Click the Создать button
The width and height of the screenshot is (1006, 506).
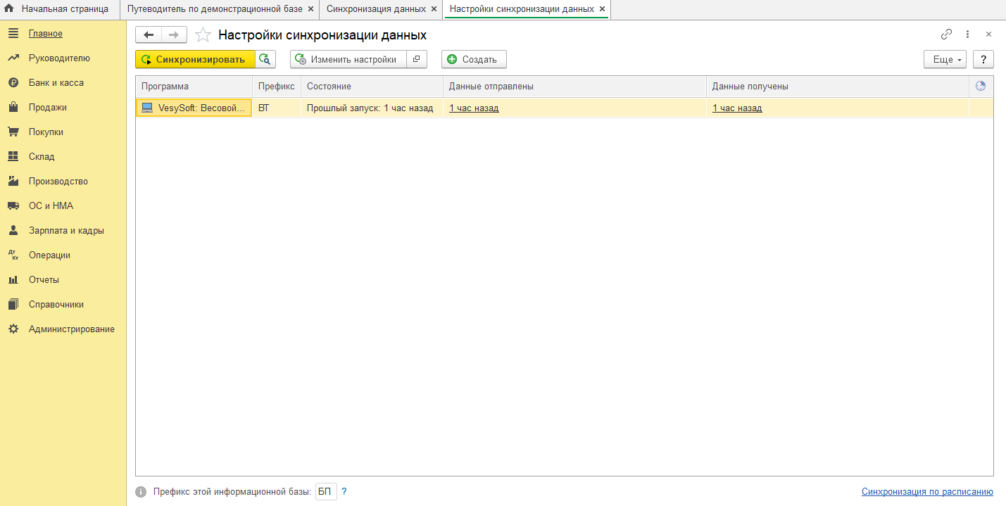[473, 59]
